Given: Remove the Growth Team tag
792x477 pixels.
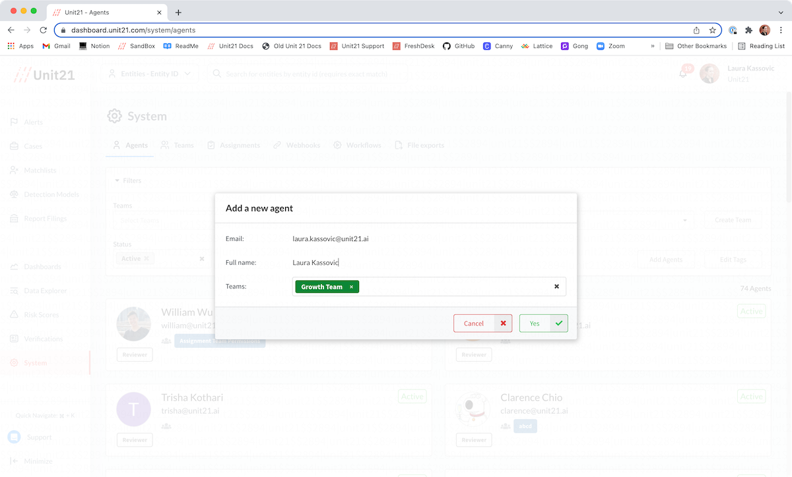Looking at the screenshot, I should [x=351, y=287].
